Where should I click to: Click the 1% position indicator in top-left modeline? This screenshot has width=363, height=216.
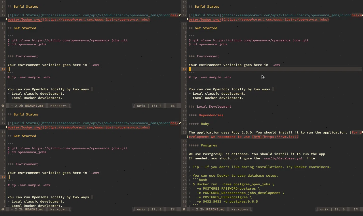click(x=172, y=106)
